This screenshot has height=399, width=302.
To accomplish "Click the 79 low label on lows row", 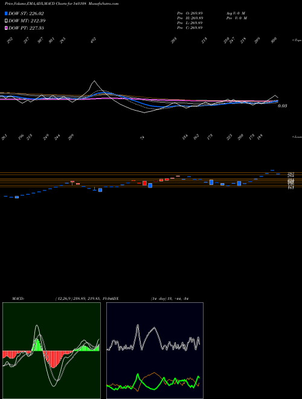I will [x=143, y=137].
